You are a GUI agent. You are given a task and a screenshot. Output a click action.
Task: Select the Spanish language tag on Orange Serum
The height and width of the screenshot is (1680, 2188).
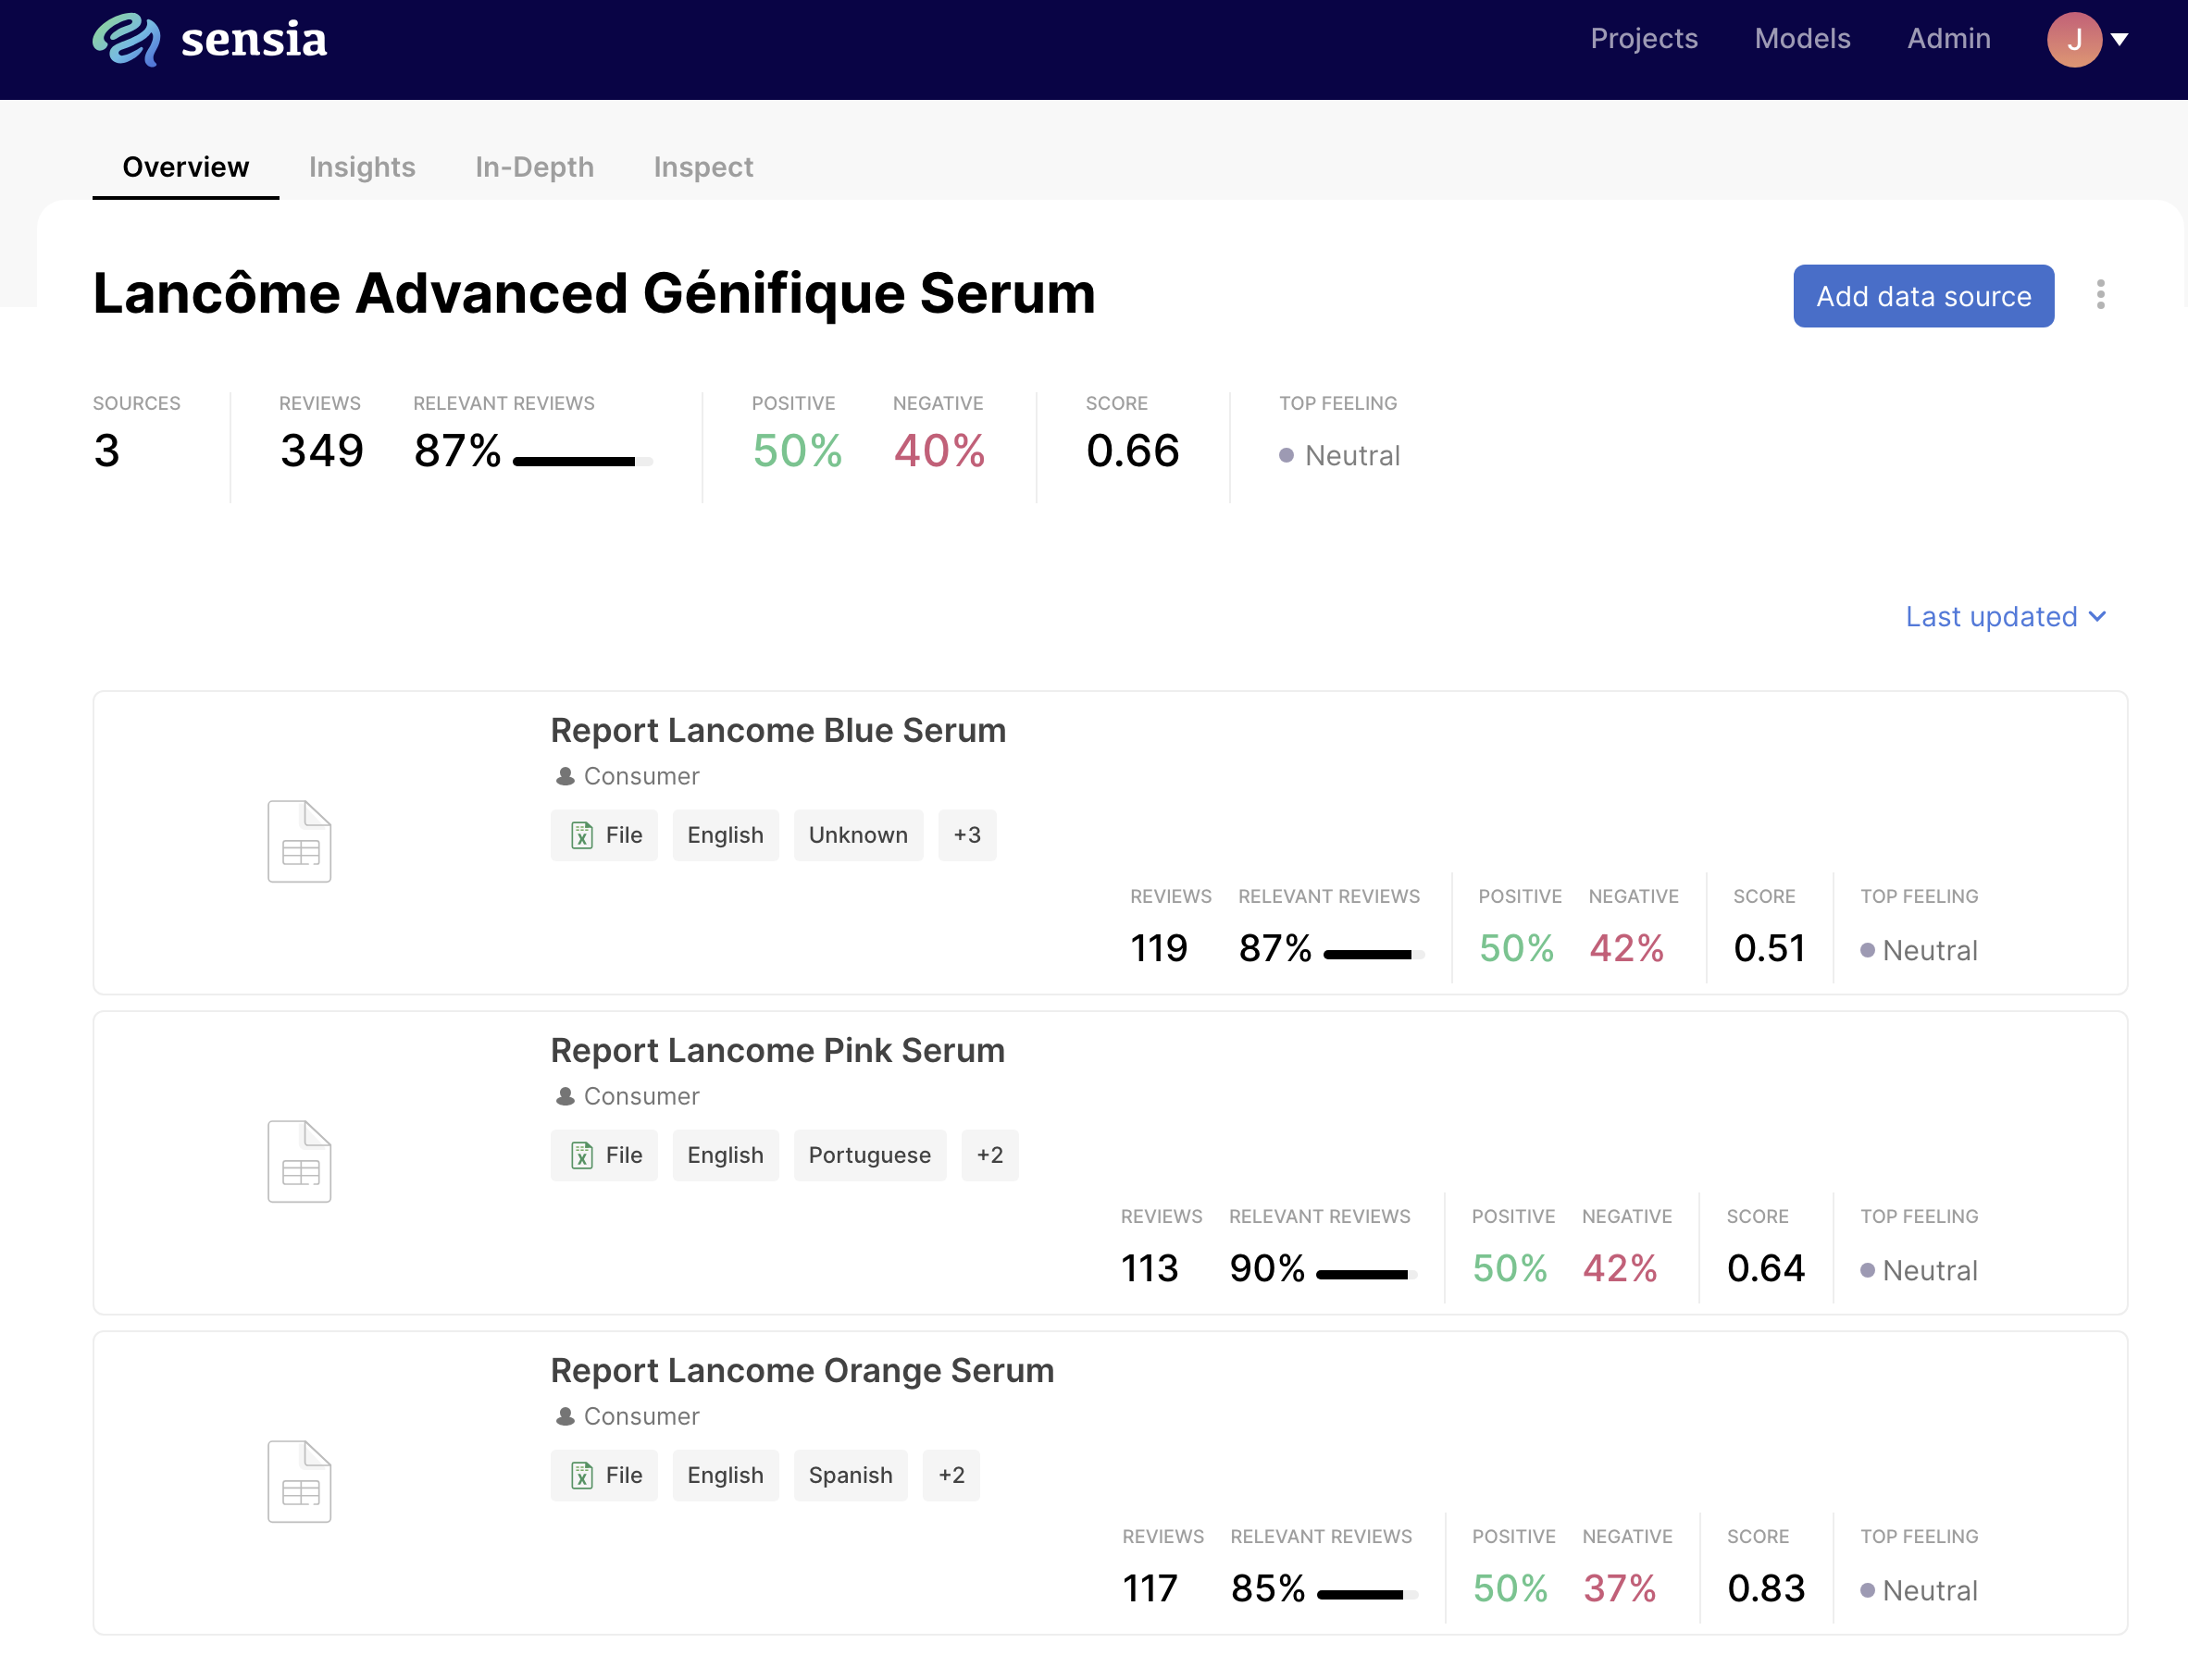tap(850, 1475)
